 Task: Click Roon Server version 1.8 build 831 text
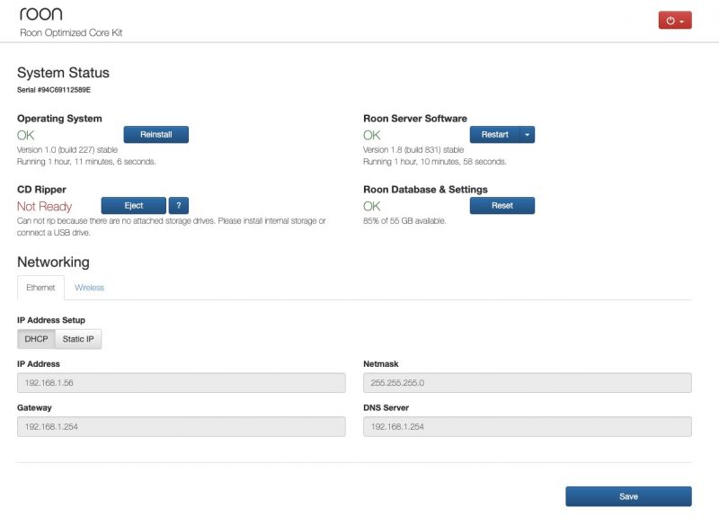click(x=413, y=149)
